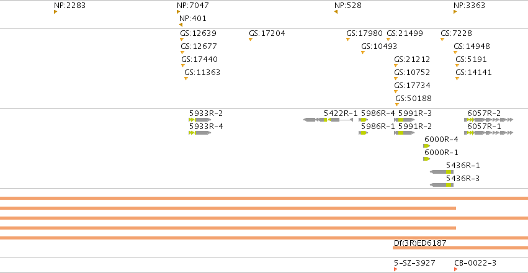Click the 5986R-4 gene glyph

364,120
